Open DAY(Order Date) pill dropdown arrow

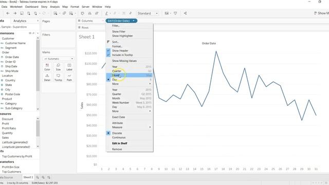[134, 21]
